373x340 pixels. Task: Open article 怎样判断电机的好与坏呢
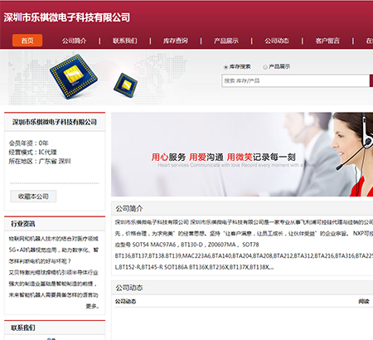pos(40,261)
